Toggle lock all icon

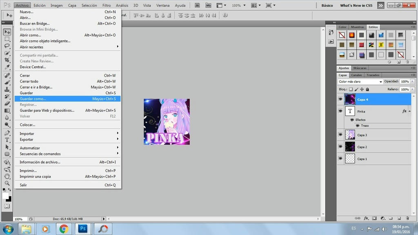point(367,89)
